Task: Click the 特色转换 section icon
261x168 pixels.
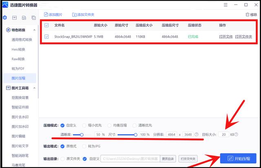Action: coord(8,30)
